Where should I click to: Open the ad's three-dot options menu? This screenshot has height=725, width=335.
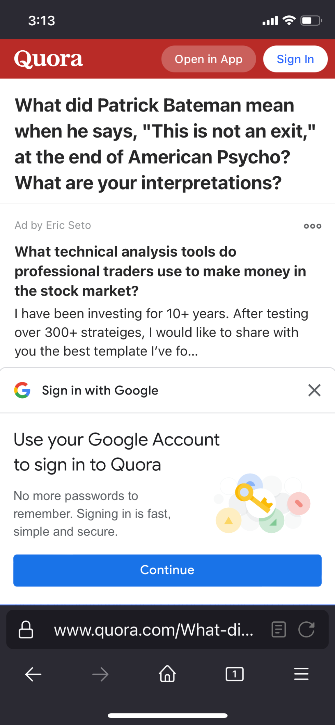(x=312, y=226)
